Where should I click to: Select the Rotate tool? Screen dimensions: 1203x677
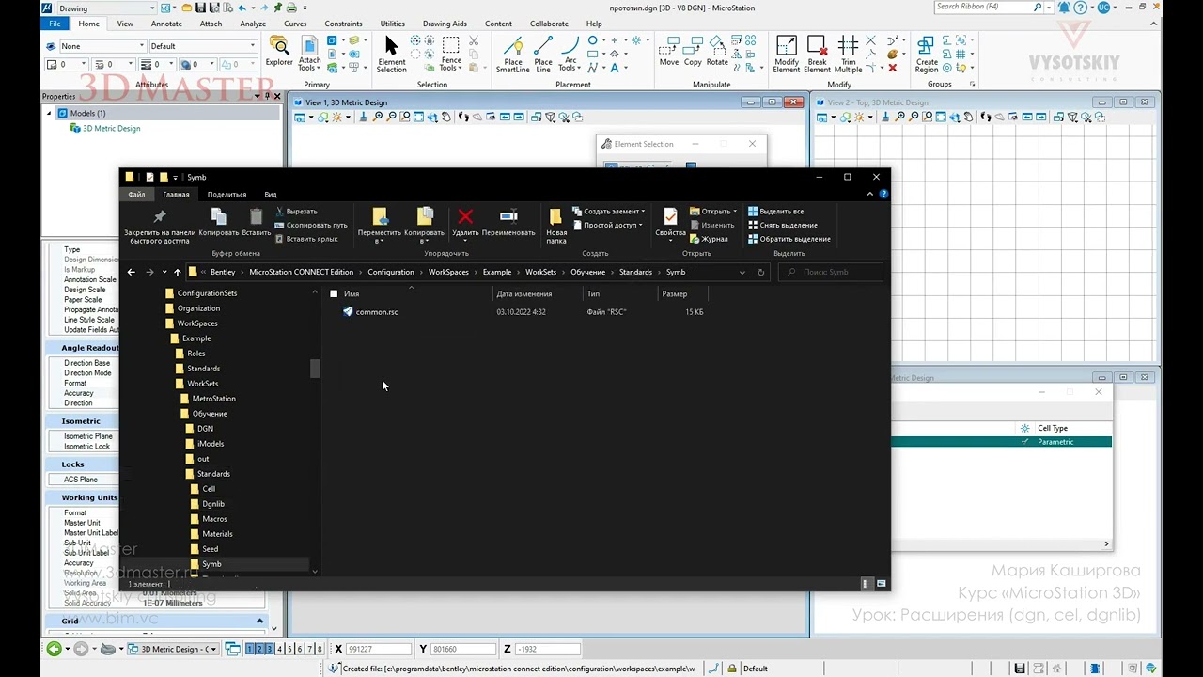(x=717, y=52)
